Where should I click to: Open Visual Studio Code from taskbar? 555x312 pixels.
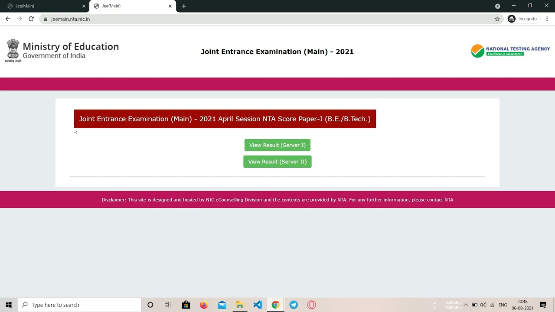point(258,305)
